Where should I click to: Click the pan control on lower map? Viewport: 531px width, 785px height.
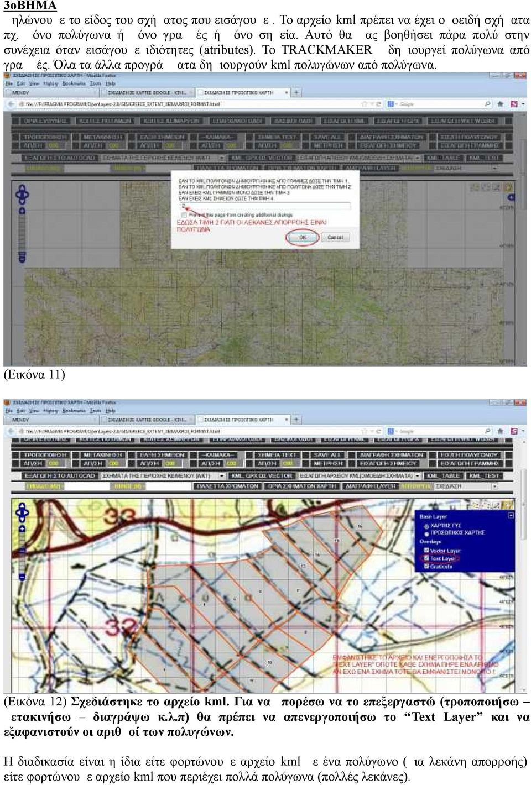22,512
